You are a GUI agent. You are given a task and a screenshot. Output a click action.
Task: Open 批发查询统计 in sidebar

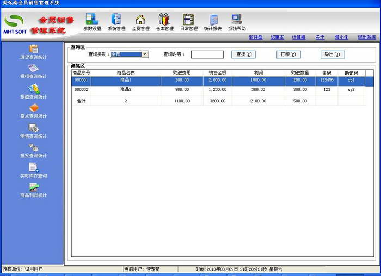coord(34,151)
